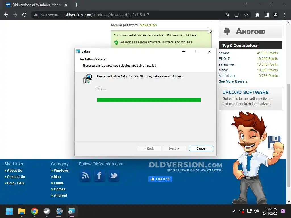The image size is (291, 218).
Task: Open the taskbar clock and date
Action: (x=270, y=211)
